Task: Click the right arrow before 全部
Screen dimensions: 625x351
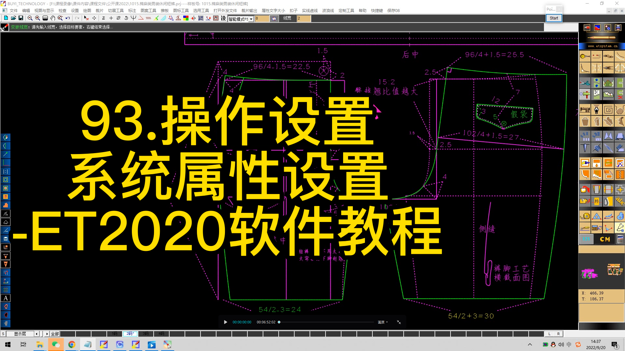Action: pos(47,334)
